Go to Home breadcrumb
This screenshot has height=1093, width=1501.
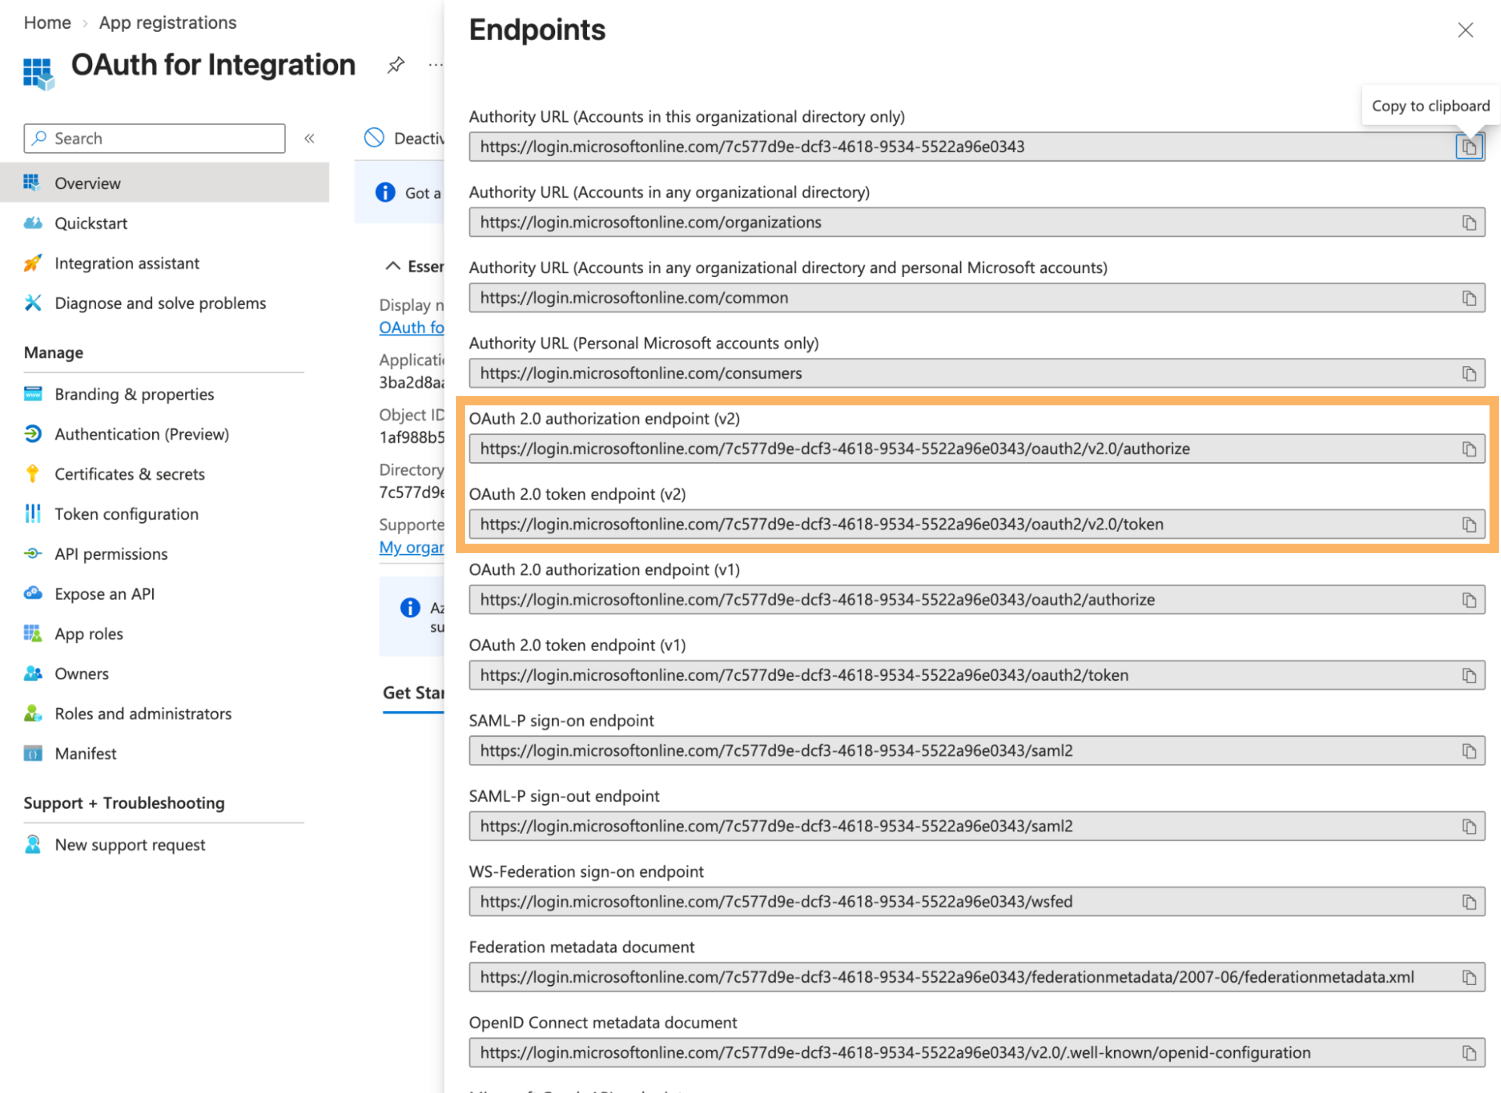pos(47,23)
